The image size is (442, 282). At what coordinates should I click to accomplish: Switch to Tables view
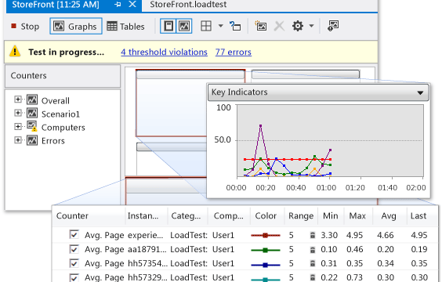(x=125, y=27)
